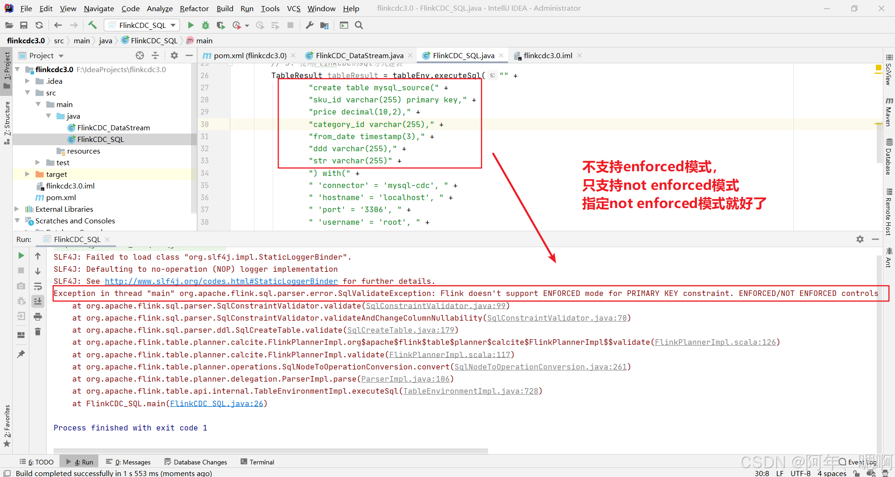Click the Back navigation arrow

pos(58,25)
